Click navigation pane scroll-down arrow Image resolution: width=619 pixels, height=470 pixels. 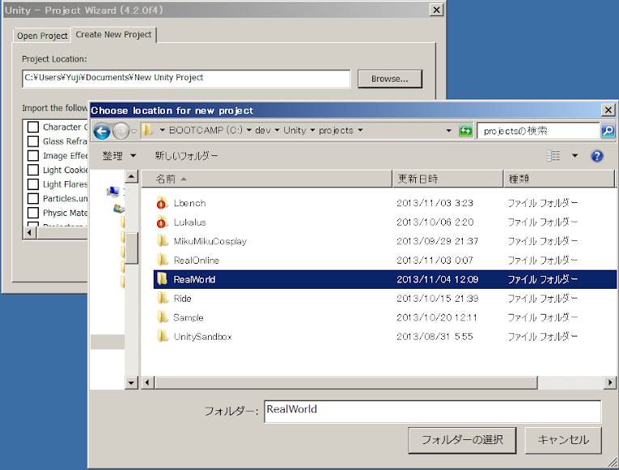click(x=131, y=383)
